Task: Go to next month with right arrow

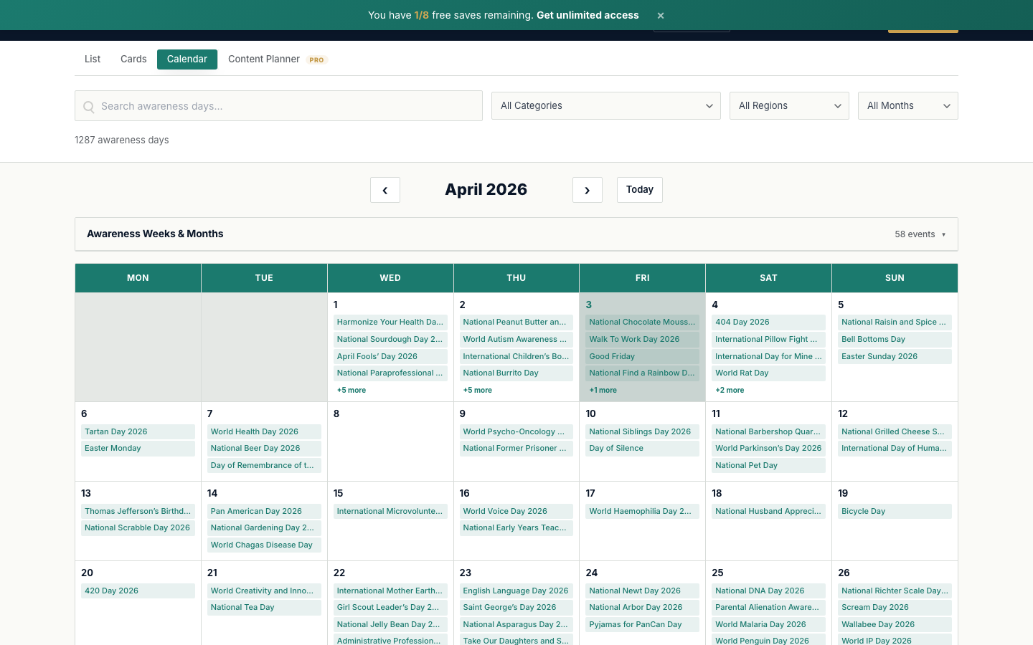Action: click(588, 189)
